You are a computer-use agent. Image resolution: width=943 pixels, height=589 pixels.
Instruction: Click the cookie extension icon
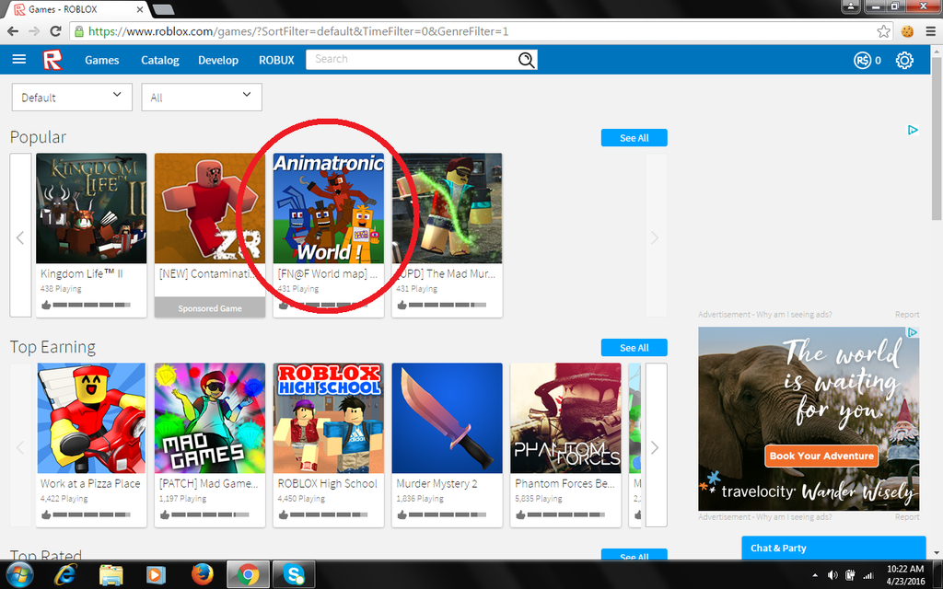pyautogui.click(x=907, y=31)
